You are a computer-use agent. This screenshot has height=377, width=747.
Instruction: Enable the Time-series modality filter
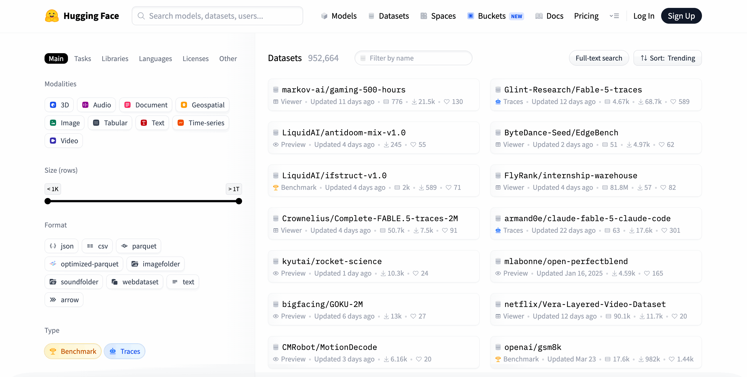point(201,123)
